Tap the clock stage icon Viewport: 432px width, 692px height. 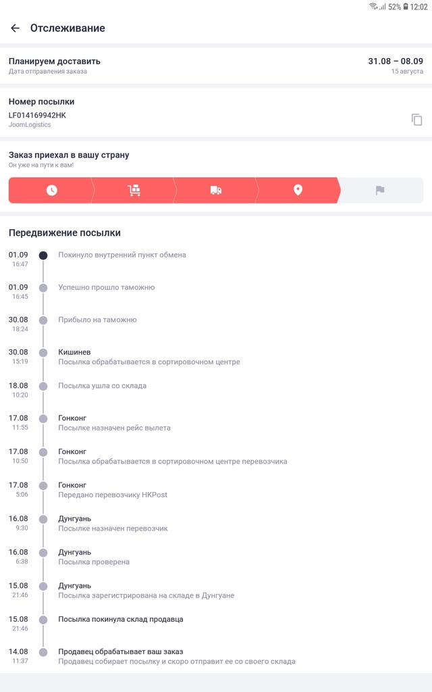click(52, 191)
